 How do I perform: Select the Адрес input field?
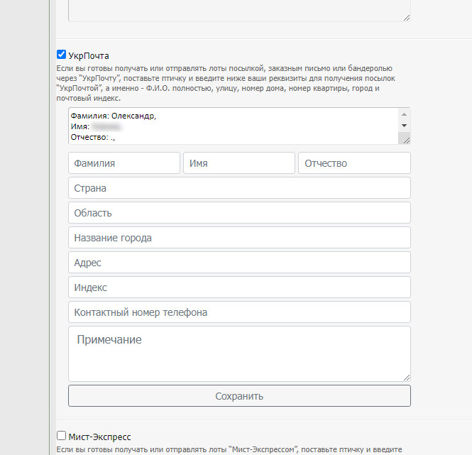coord(239,263)
